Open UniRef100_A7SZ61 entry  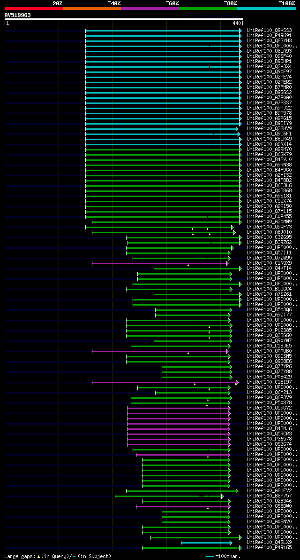click(269, 295)
